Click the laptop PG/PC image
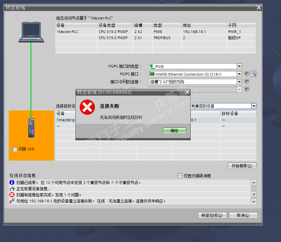281x242 pixels. pyautogui.click(x=31, y=32)
